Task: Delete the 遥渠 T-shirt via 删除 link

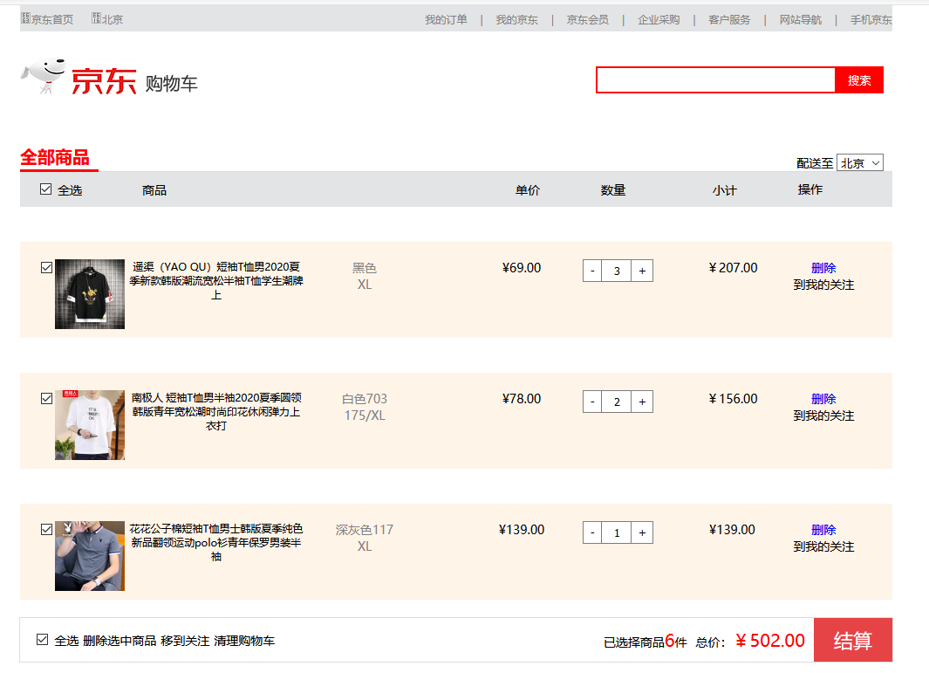Action: 823,268
